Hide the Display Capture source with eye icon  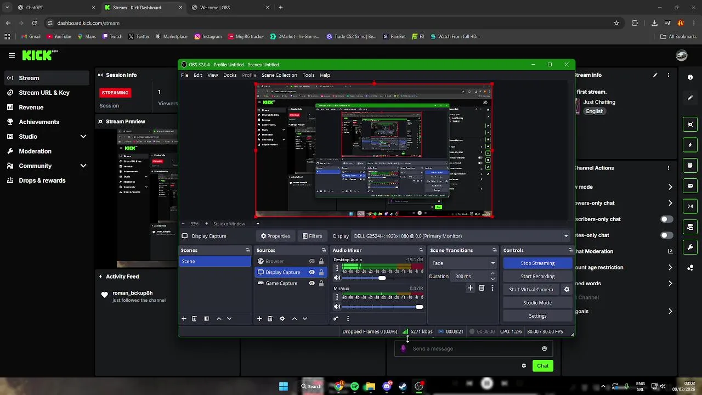pos(312,272)
